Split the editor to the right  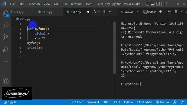click(105, 12)
